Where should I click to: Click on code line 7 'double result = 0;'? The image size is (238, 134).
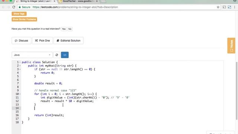48,83
